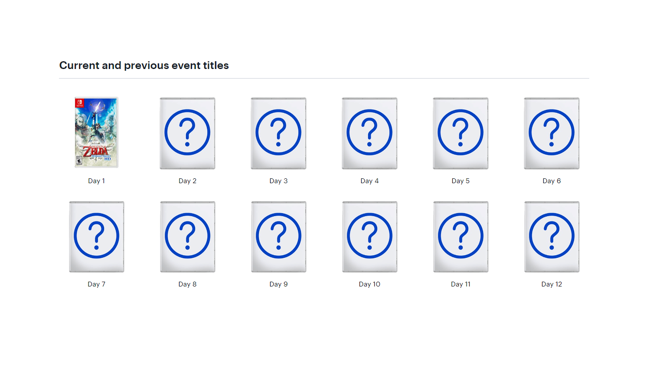Click the Current and previous event titles heading
Screen dimensions: 666x375
tap(144, 66)
